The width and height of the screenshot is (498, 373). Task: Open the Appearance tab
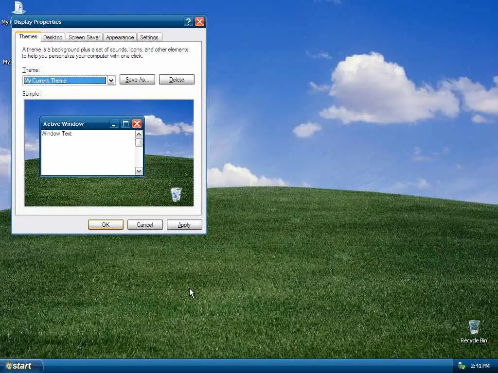click(x=120, y=37)
